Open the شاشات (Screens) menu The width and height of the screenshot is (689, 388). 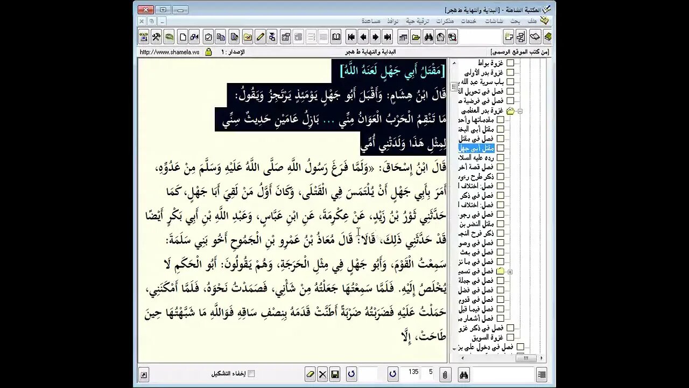click(494, 21)
